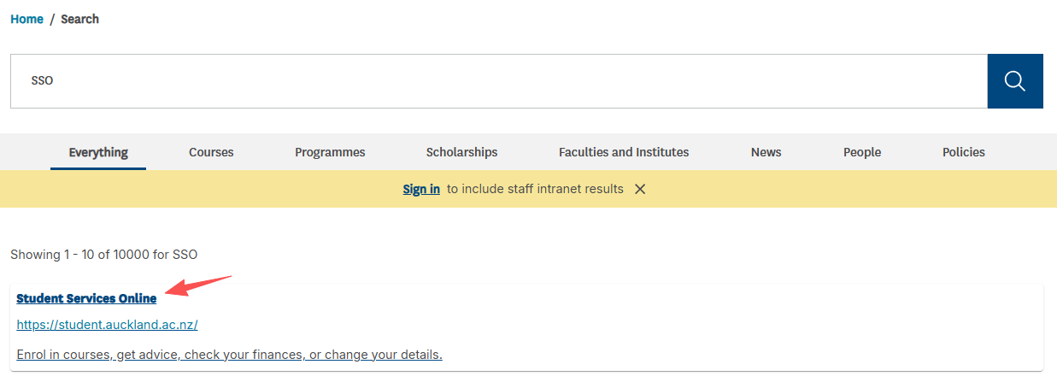Open the Student Services Online result
The height and width of the screenshot is (388, 1057).
pyautogui.click(x=86, y=298)
